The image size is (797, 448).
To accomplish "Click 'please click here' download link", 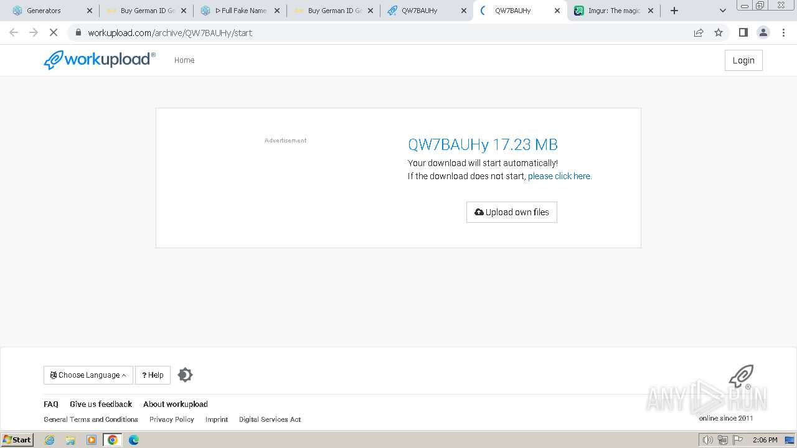I will coord(560,176).
